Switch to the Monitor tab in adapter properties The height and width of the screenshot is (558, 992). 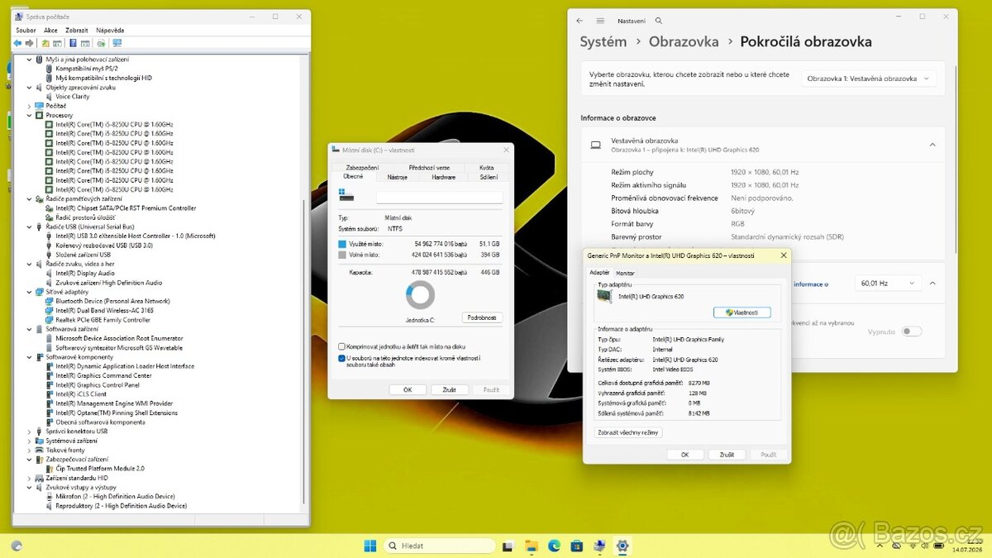click(625, 273)
